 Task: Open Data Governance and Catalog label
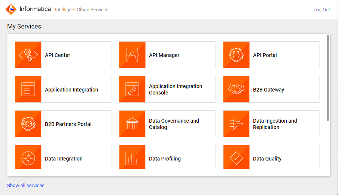pyautogui.click(x=174, y=124)
